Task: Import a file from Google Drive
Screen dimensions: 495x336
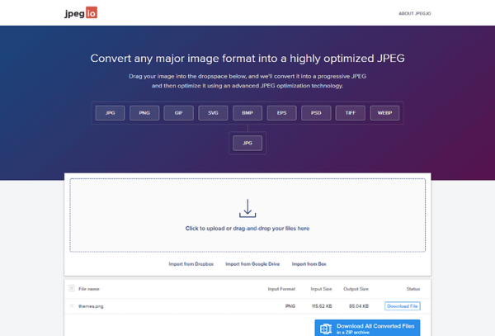Action: (252, 264)
